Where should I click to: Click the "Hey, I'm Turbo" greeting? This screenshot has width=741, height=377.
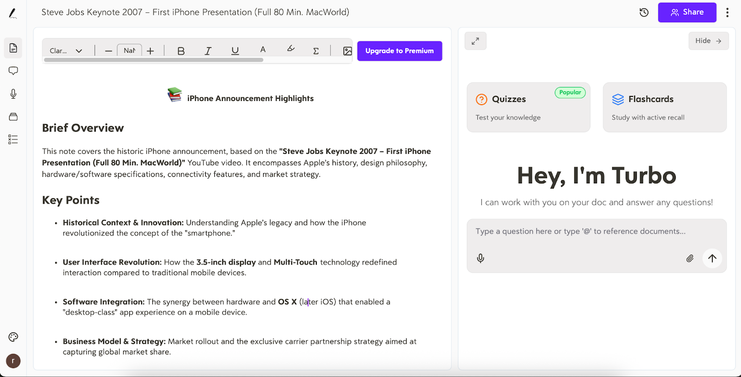(x=597, y=176)
